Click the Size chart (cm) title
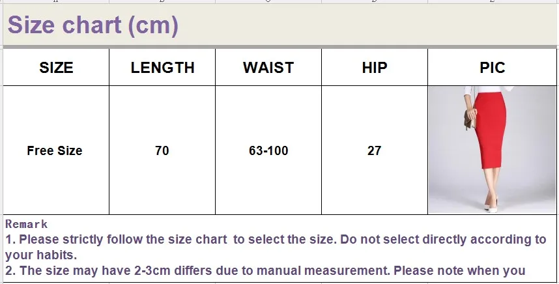Screen dimensions: 559x284 [93, 25]
